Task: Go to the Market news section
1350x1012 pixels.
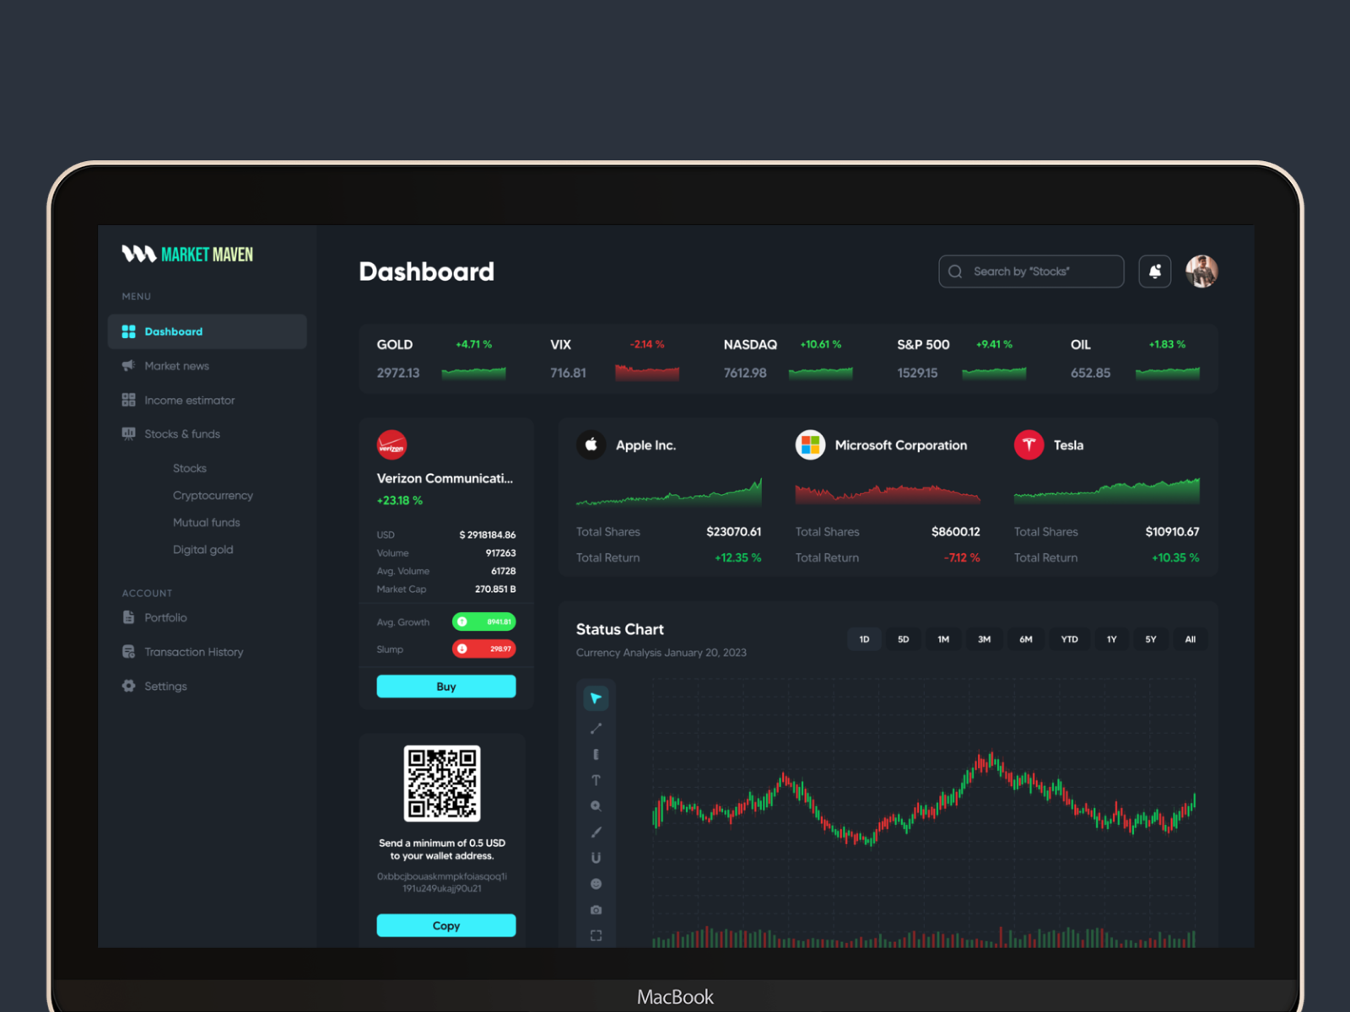Action: pos(176,365)
